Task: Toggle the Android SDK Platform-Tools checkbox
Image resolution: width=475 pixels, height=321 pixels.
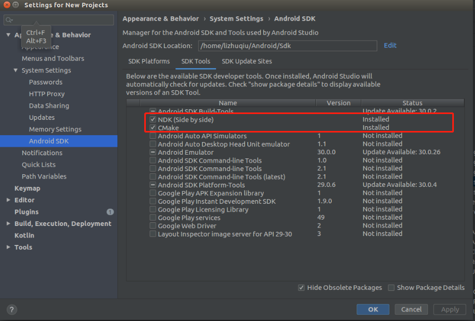Action: pyautogui.click(x=153, y=185)
